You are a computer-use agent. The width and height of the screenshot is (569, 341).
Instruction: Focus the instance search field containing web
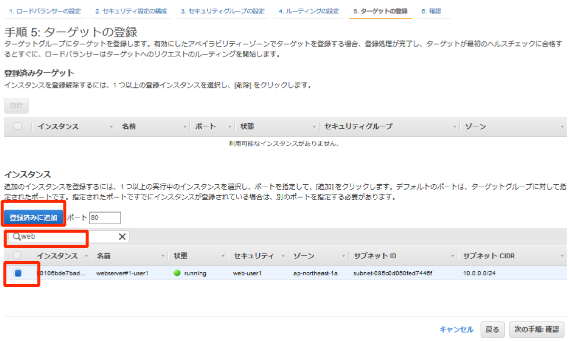[69, 237]
